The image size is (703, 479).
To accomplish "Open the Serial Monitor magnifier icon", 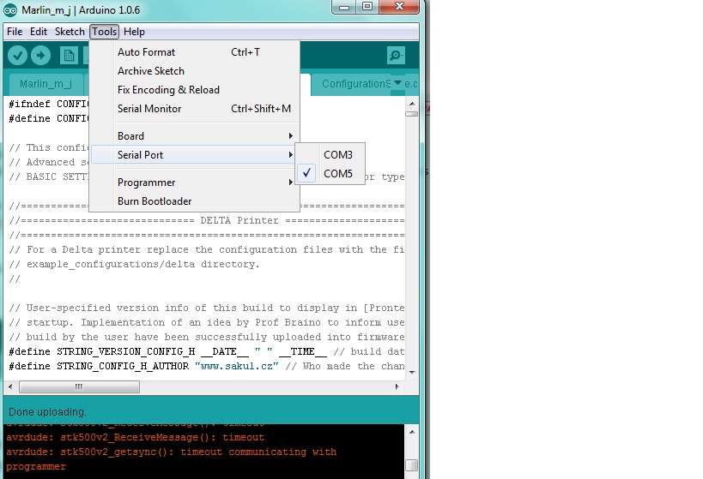I will coord(396,56).
